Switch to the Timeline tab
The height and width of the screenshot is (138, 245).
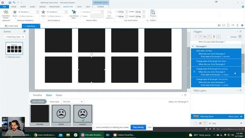coord(38,95)
